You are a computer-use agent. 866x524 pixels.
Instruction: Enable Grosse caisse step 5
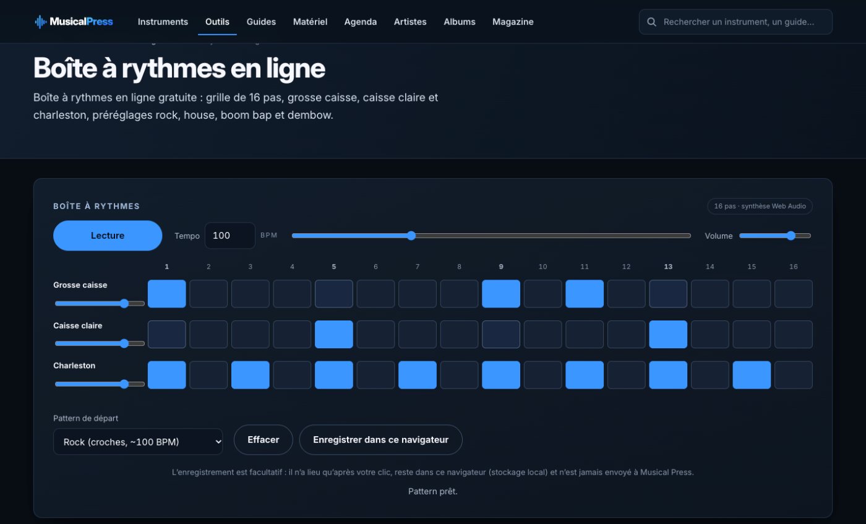(x=334, y=294)
